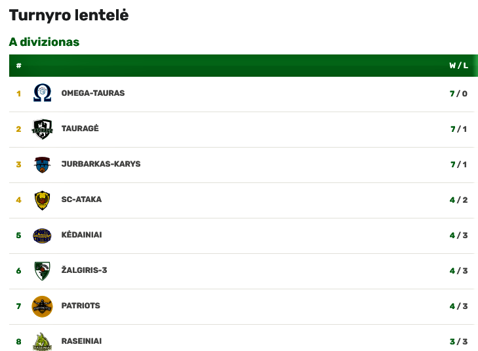Select the Kėdainiai Sporto Centras logo
Image resolution: width=478 pixels, height=351 pixels.
42,236
